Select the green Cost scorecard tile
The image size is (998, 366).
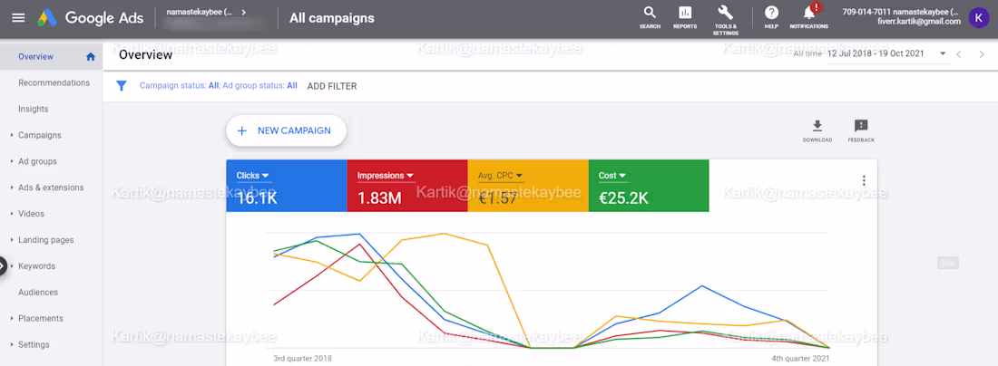[x=649, y=186]
